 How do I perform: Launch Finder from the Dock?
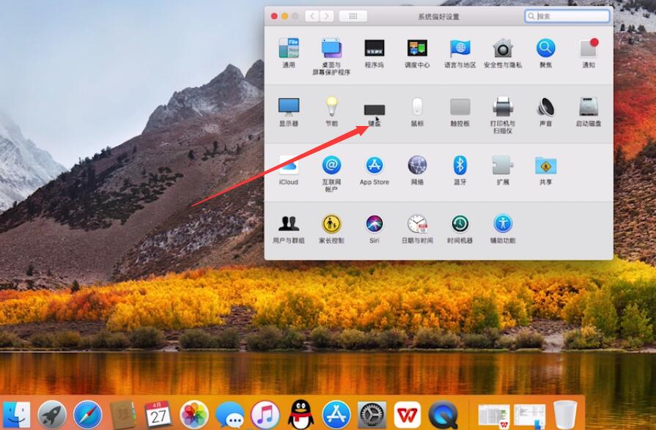pos(16,415)
